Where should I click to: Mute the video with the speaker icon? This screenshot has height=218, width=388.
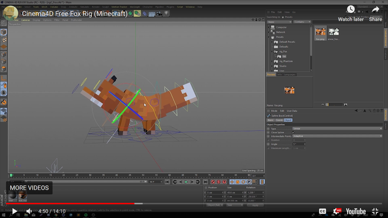pyautogui.click(x=29, y=211)
